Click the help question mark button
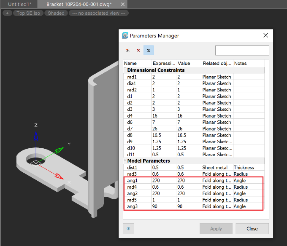 pos(128,229)
